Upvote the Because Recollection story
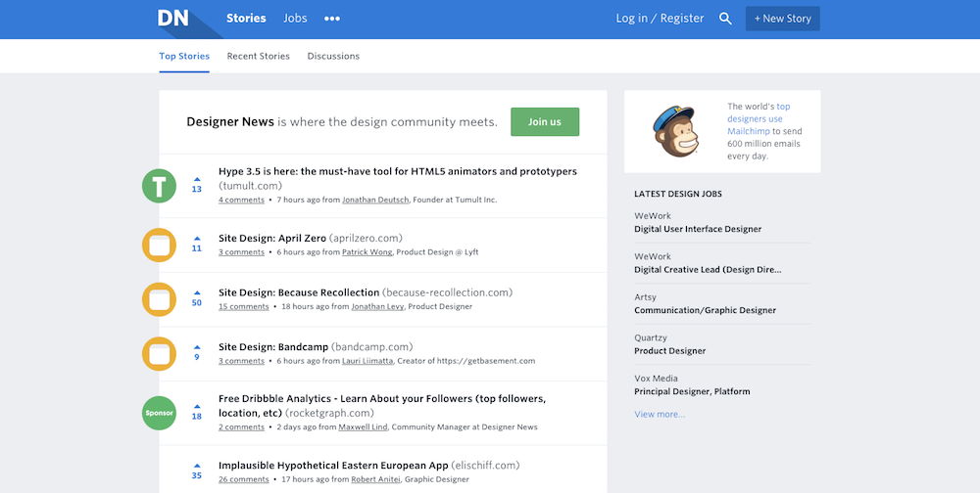Image resolution: width=980 pixels, height=493 pixels. coord(197,292)
